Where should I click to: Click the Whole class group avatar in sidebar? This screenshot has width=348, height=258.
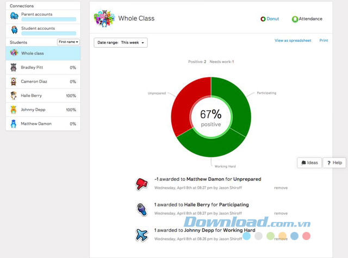pos(14,53)
